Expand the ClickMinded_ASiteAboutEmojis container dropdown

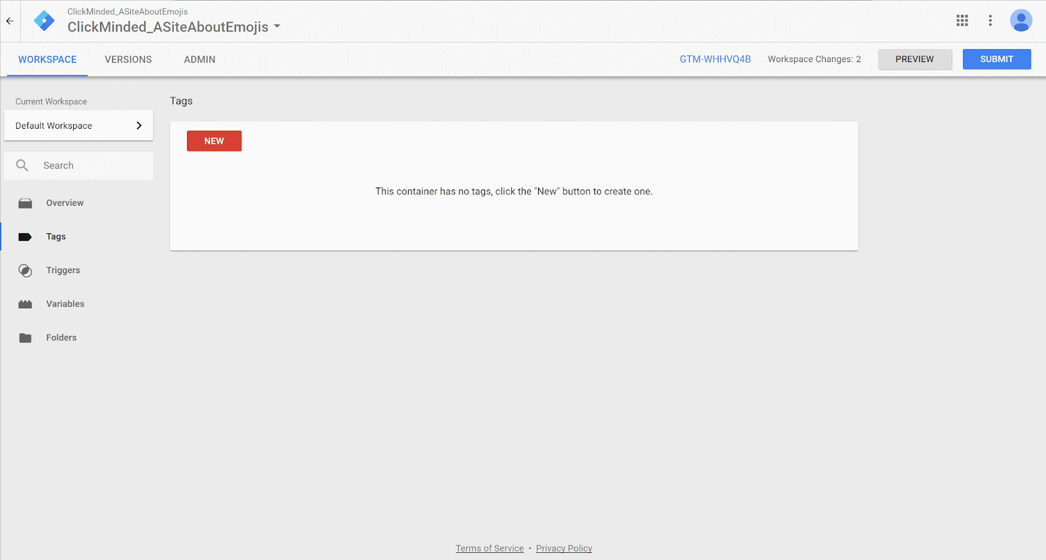(x=277, y=27)
